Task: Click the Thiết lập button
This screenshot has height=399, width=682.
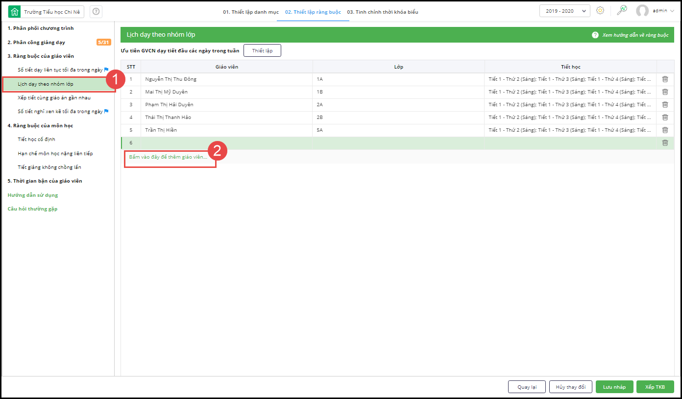Action: pos(263,50)
